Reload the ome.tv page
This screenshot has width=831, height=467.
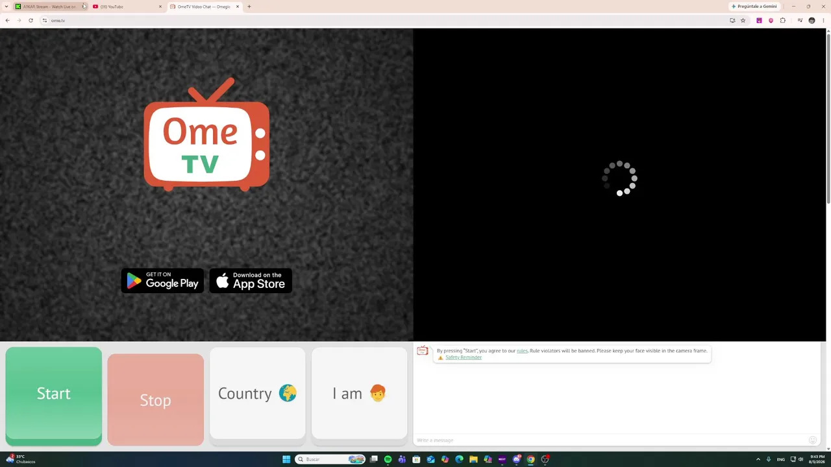pos(31,20)
